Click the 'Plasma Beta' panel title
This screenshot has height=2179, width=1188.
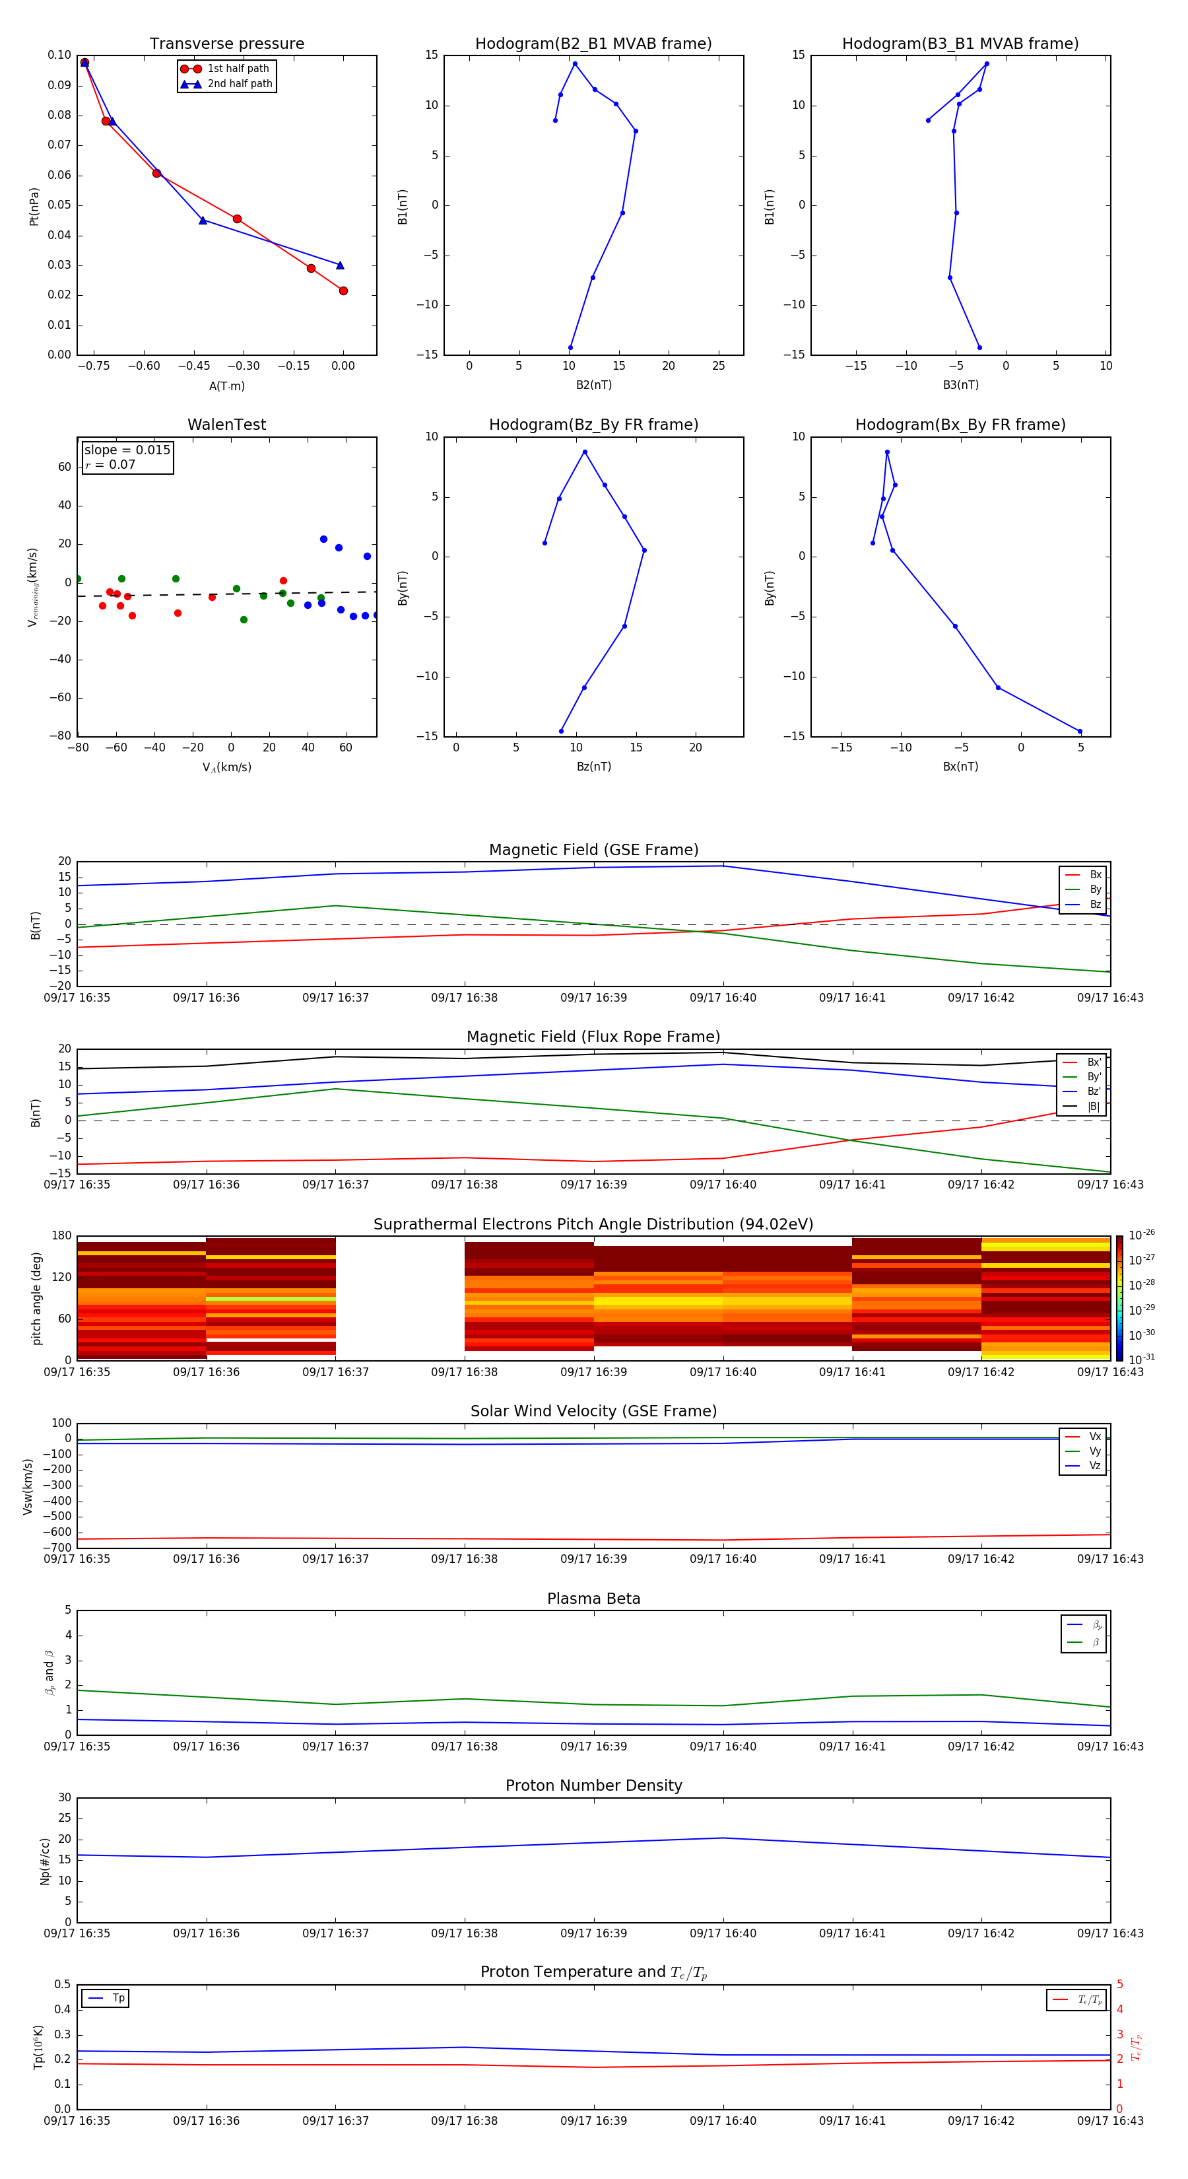[x=593, y=1599]
